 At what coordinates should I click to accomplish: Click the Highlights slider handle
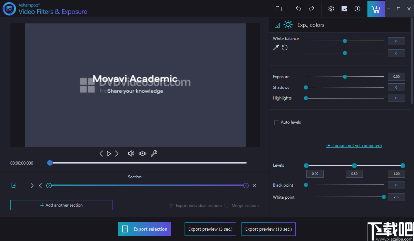[x=306, y=98]
